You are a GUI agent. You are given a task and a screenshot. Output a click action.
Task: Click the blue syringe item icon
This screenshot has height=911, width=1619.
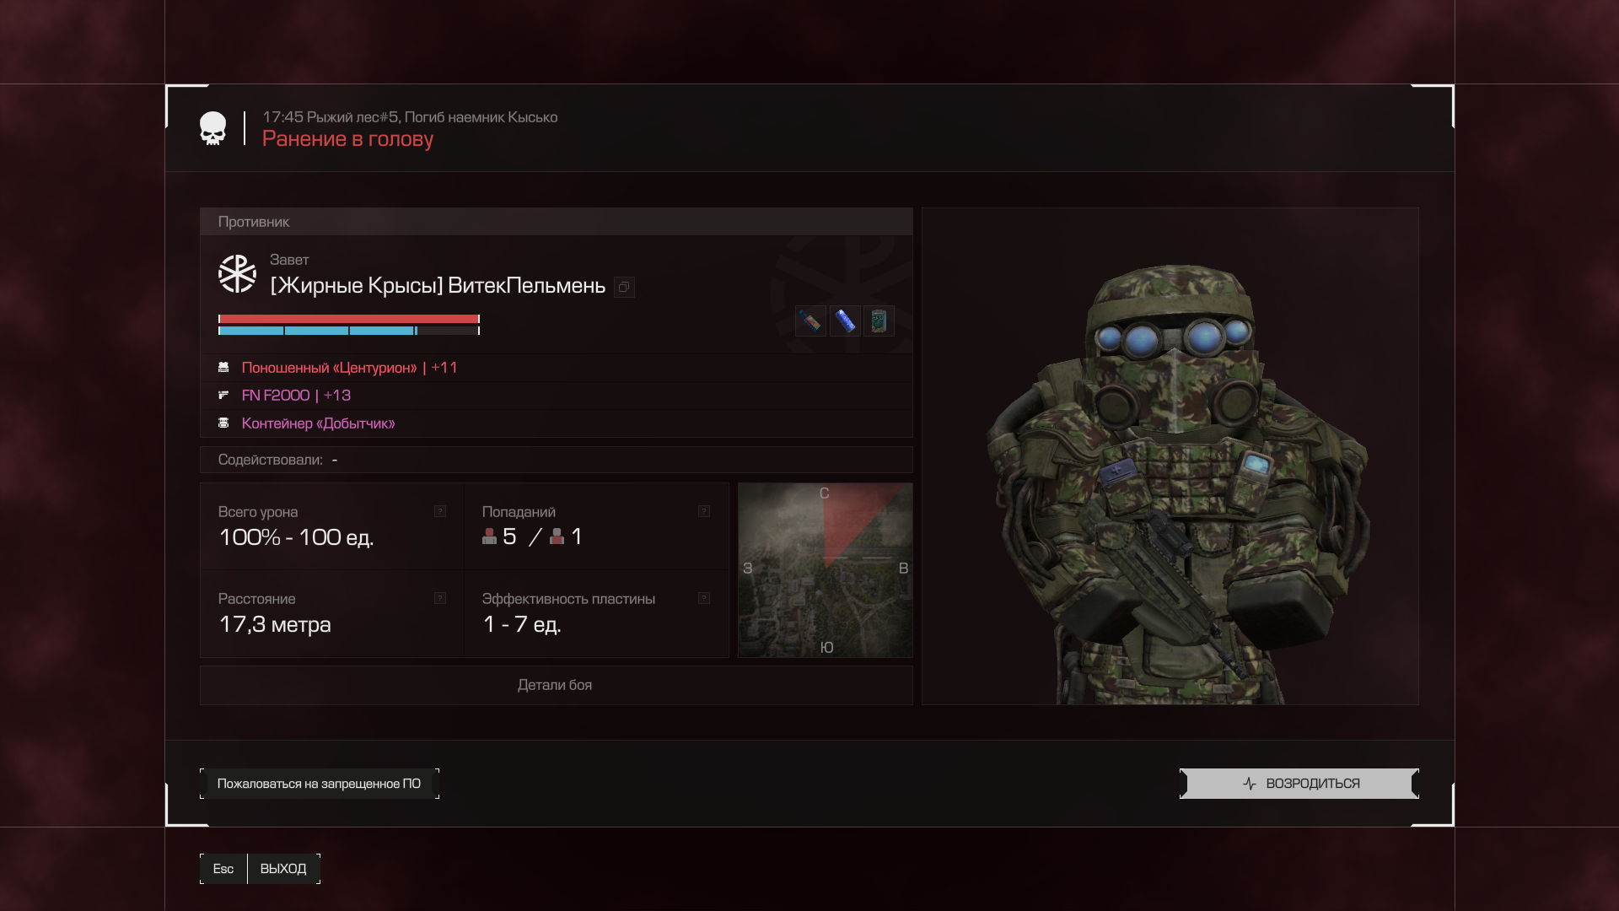click(845, 321)
